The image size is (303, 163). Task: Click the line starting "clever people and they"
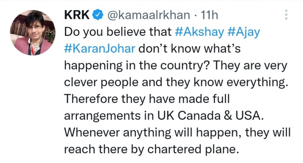tap(176, 83)
